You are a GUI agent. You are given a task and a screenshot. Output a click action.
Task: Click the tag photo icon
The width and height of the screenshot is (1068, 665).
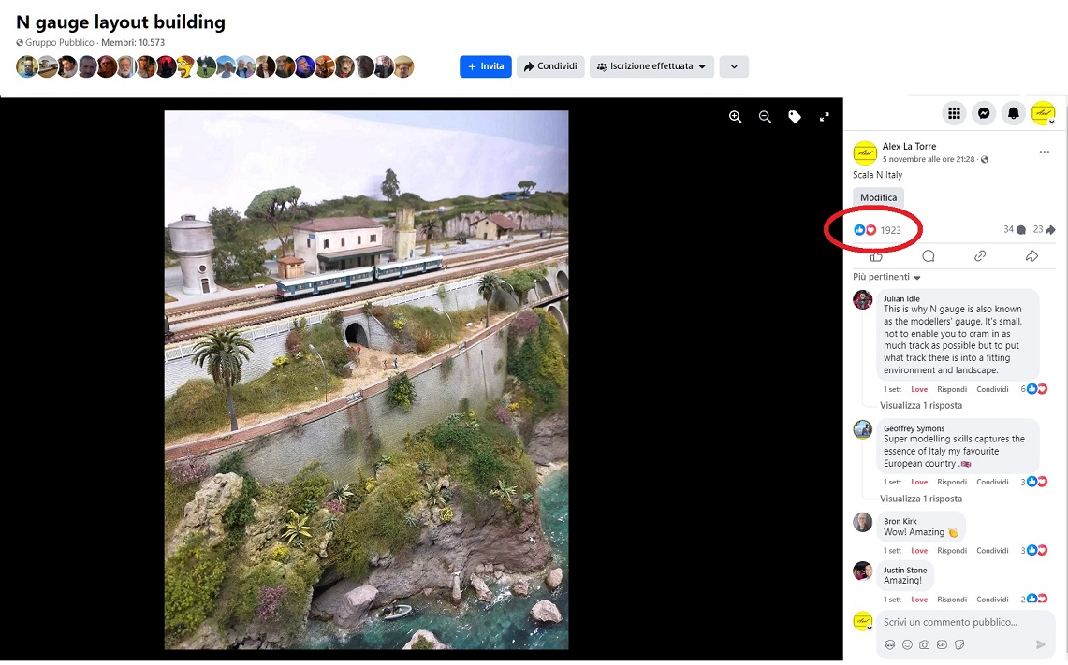coord(795,117)
